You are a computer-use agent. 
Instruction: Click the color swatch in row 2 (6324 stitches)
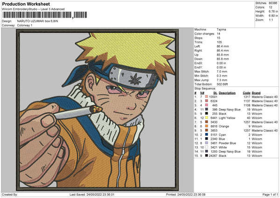point(207,101)
